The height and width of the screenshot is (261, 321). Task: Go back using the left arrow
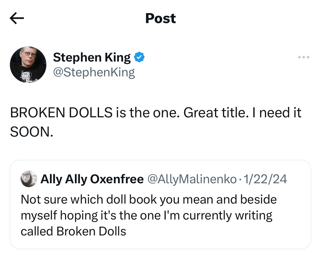[x=17, y=18]
